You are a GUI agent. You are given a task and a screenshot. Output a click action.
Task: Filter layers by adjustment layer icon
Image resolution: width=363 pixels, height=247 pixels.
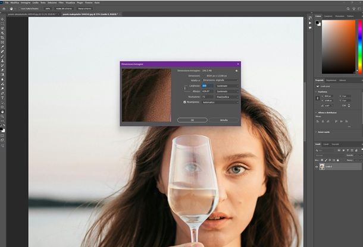pos(343,150)
